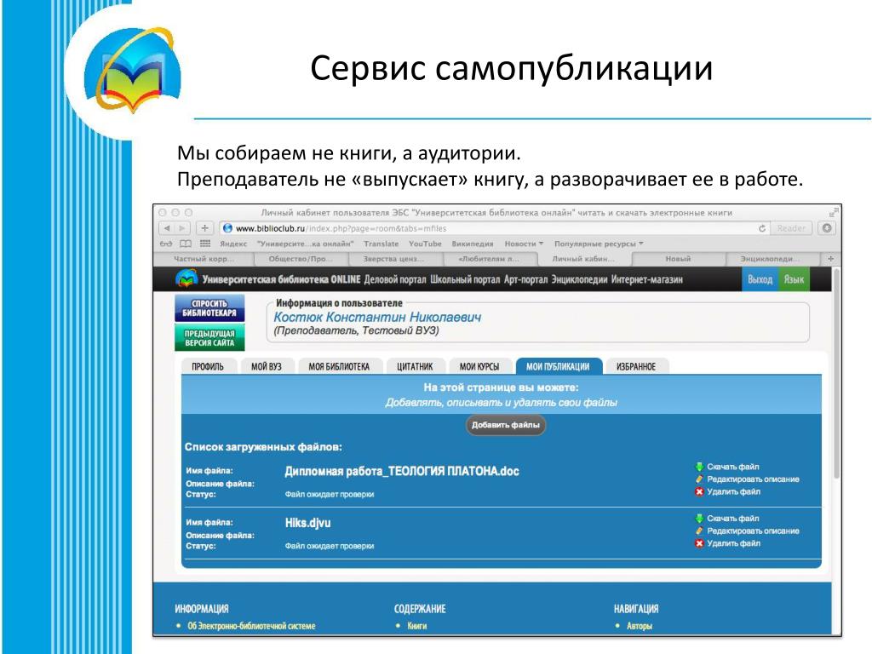Click the user name Костюк Константин Николаевич

(x=377, y=317)
